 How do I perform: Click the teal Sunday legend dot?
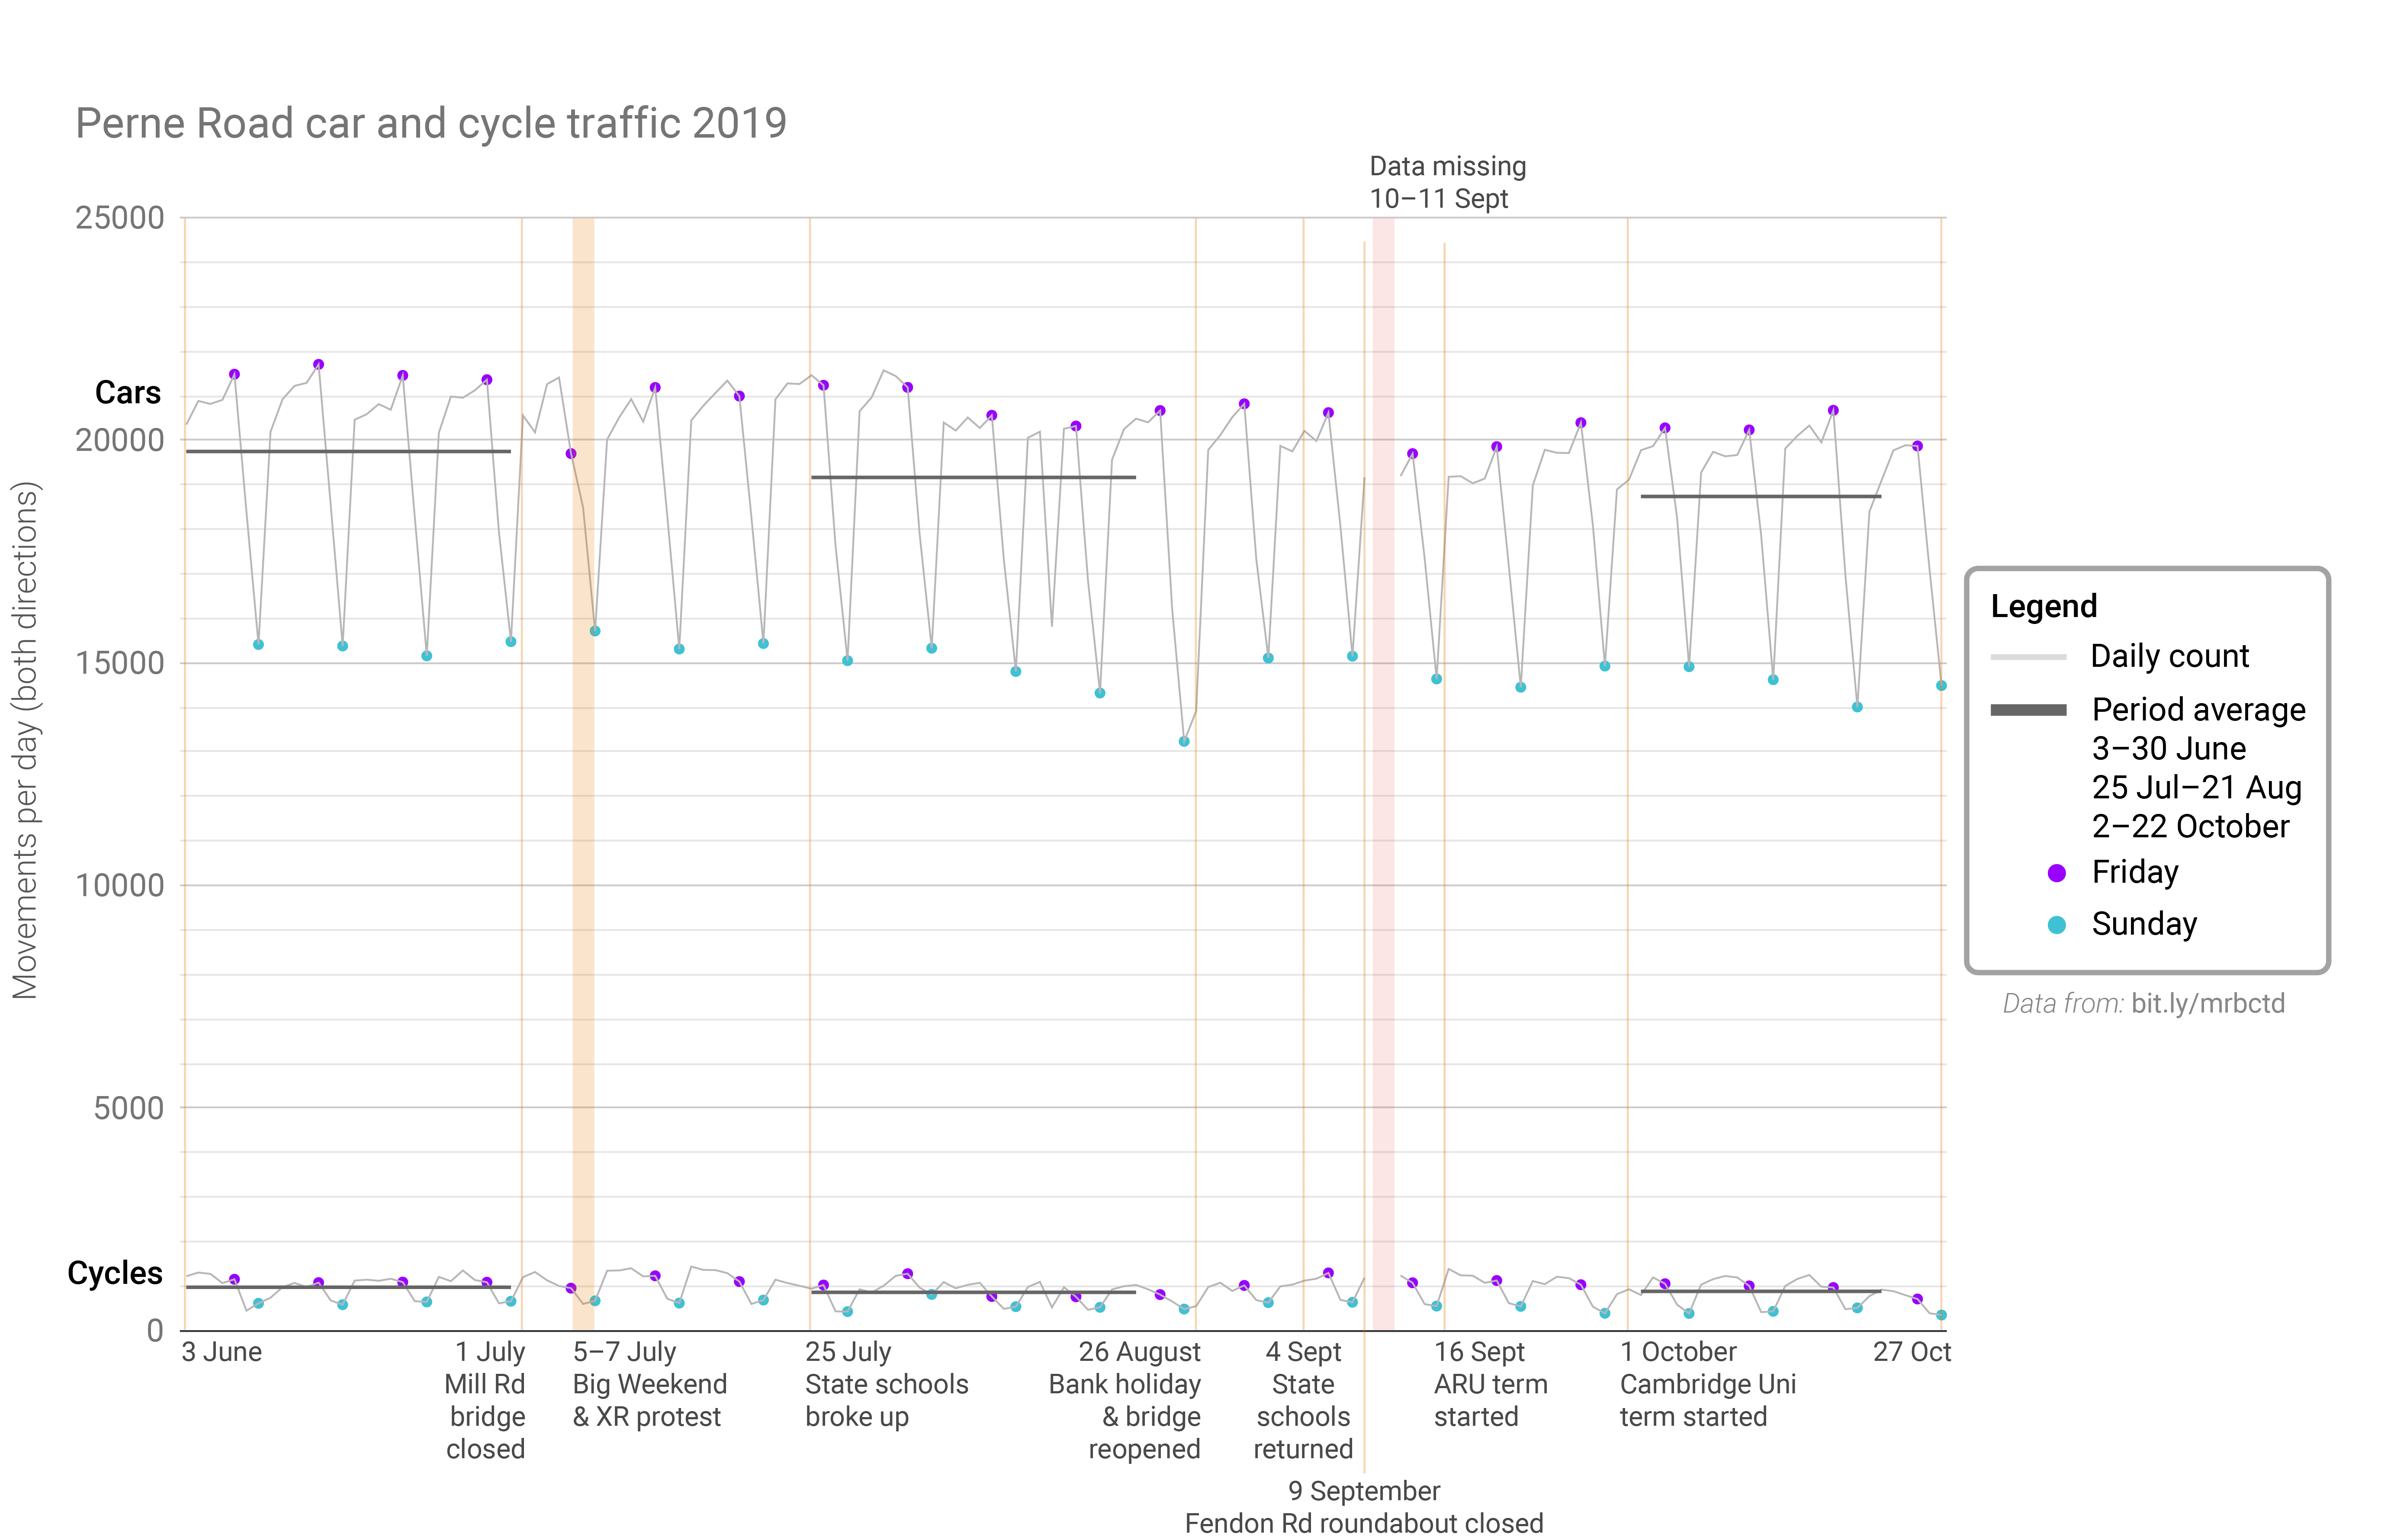[x=2056, y=925]
